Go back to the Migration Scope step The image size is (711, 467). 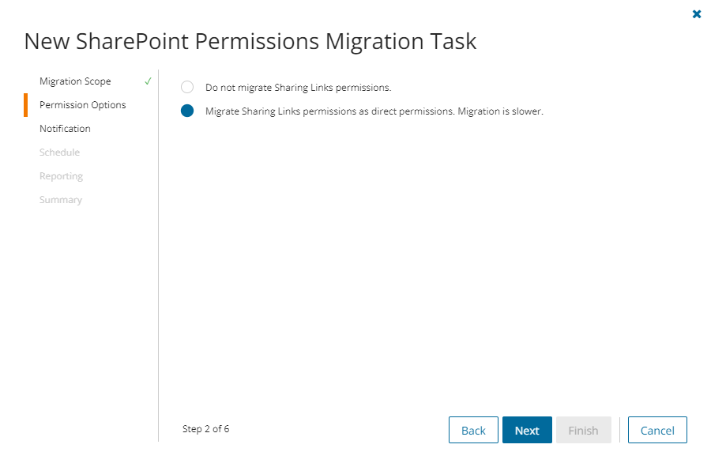[75, 81]
